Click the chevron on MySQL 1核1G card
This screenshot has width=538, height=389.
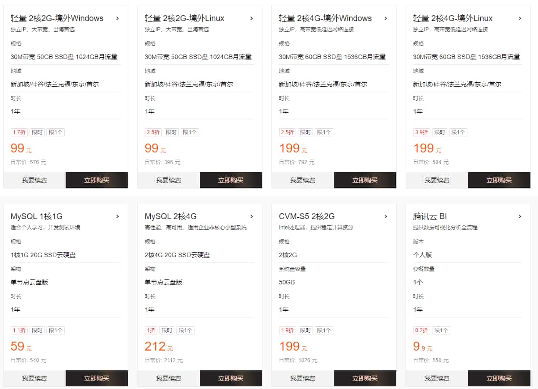point(118,216)
